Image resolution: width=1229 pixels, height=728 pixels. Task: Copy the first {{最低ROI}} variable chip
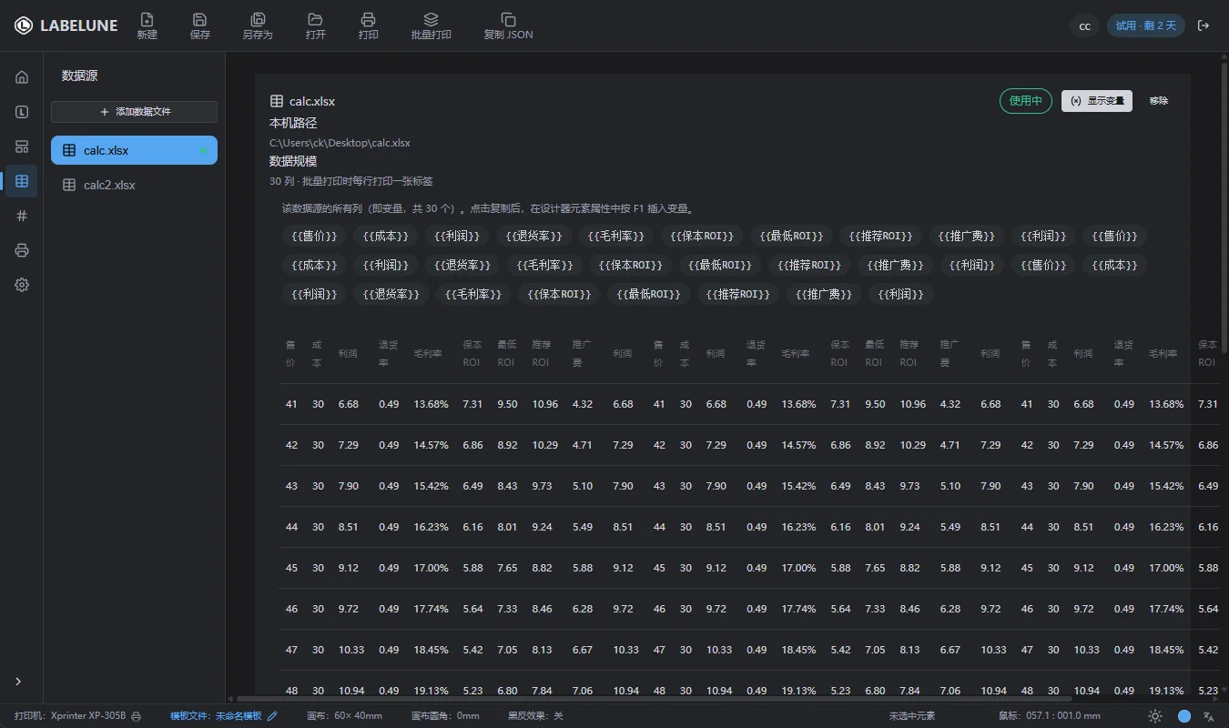tap(790, 236)
